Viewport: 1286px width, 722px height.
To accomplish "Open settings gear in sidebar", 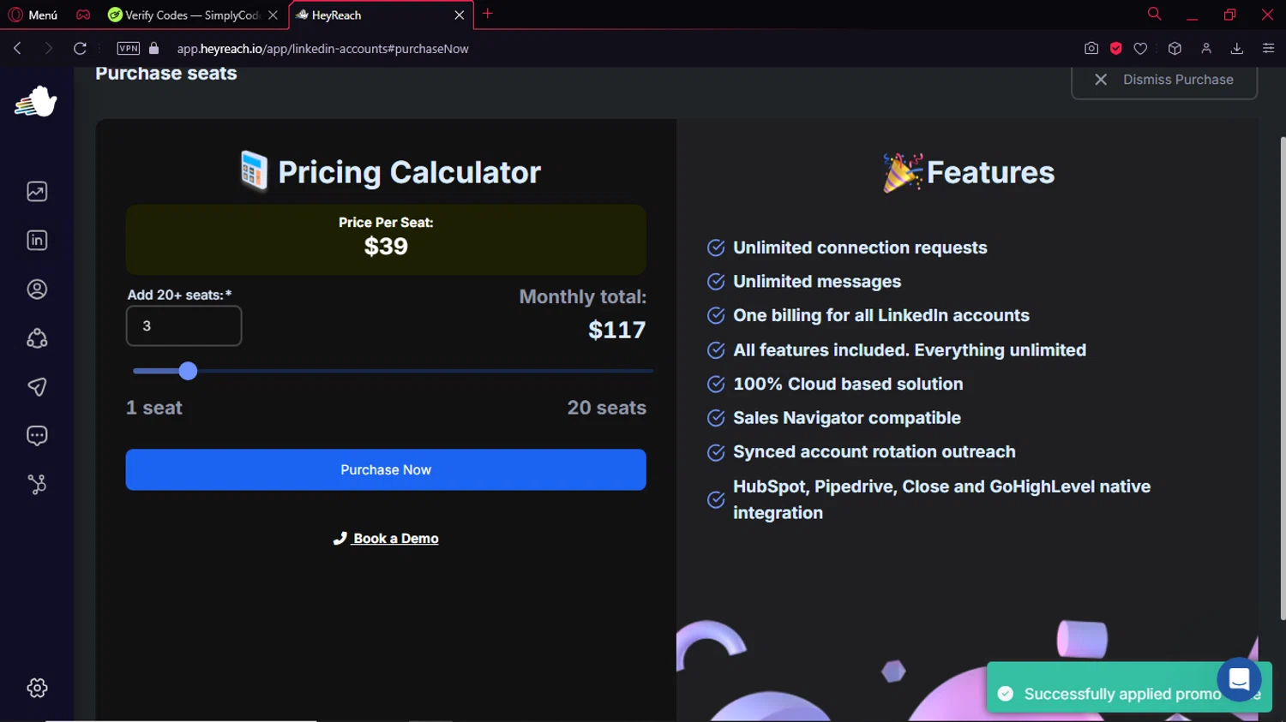I will [37, 688].
